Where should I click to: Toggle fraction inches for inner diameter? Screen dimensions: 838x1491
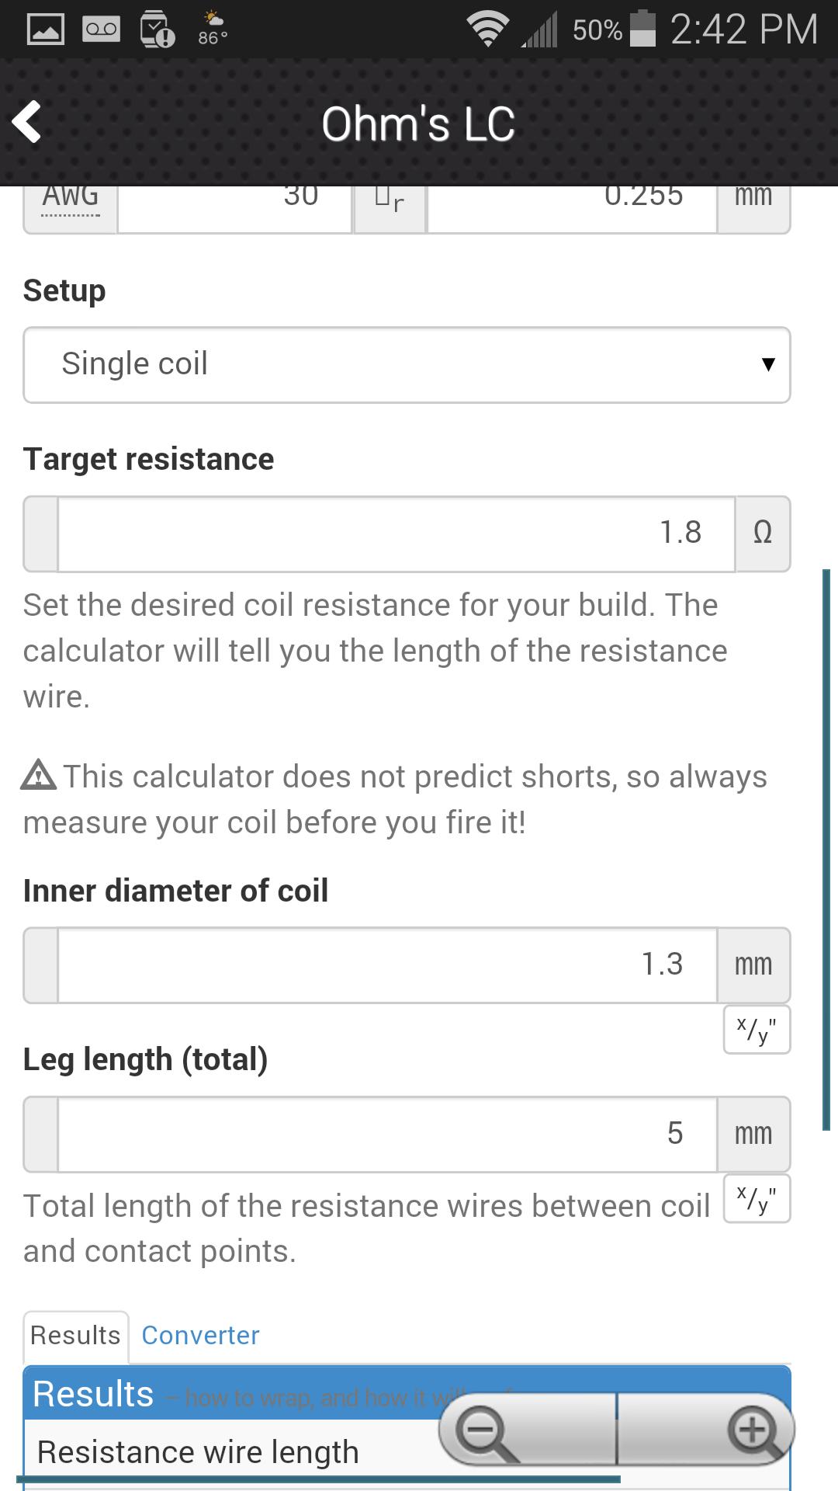tap(757, 1030)
